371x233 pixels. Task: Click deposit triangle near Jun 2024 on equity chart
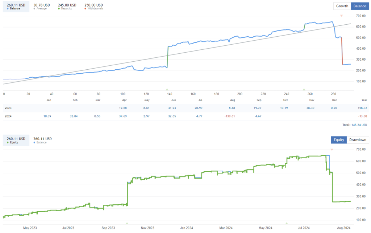286,223
